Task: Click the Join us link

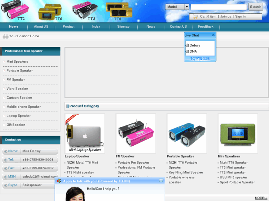Action: click(226, 17)
